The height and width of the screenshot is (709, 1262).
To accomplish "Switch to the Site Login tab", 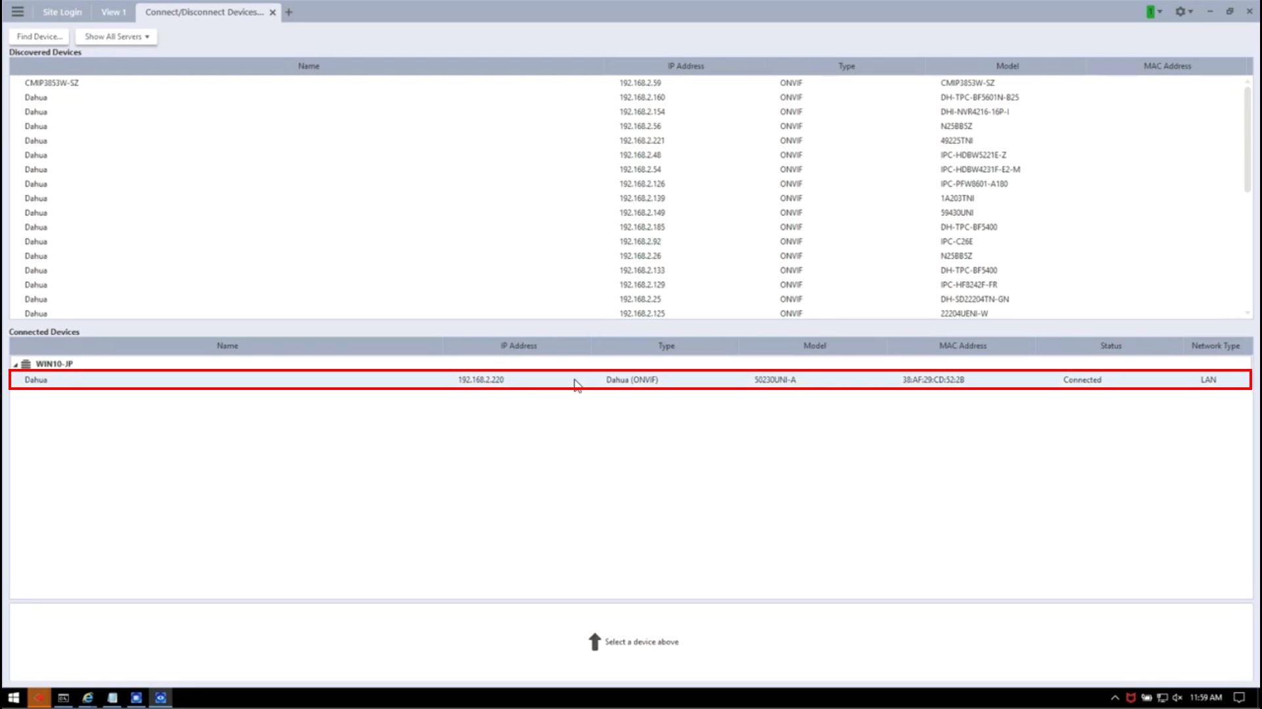I will [x=62, y=12].
